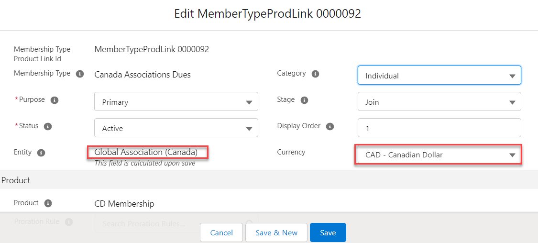The height and width of the screenshot is (243, 538).
Task: Open the Status dropdown set to Active
Action: pyautogui.click(x=176, y=128)
